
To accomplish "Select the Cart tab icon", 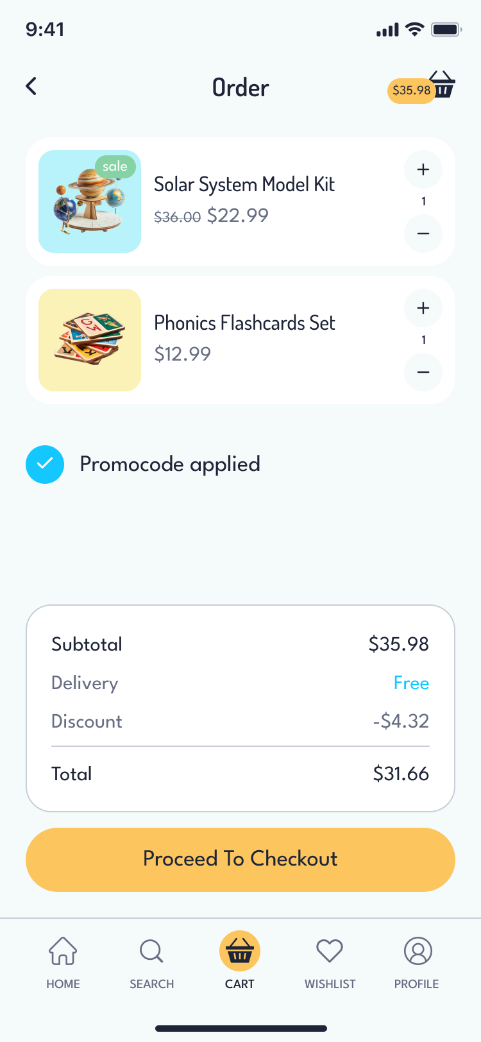I will click(240, 952).
